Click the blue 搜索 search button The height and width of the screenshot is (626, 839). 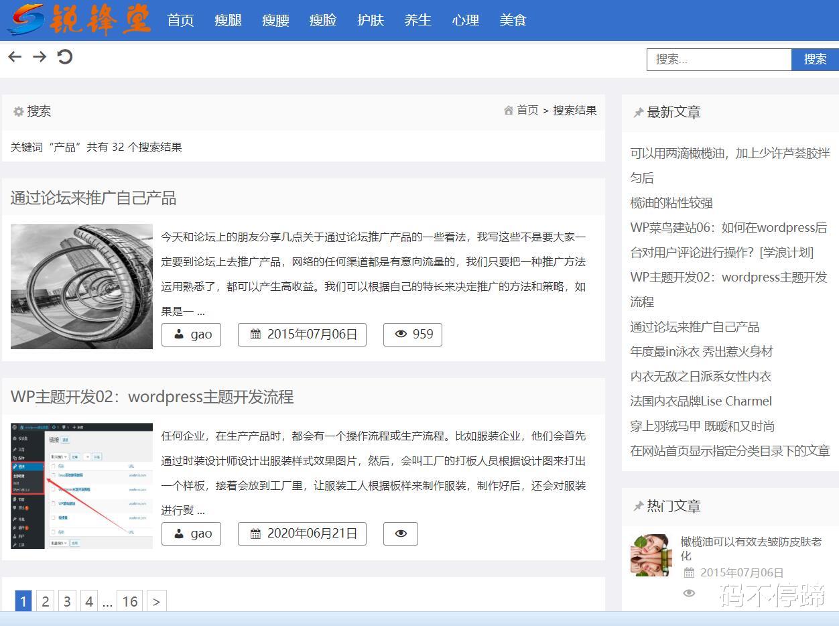pos(815,59)
